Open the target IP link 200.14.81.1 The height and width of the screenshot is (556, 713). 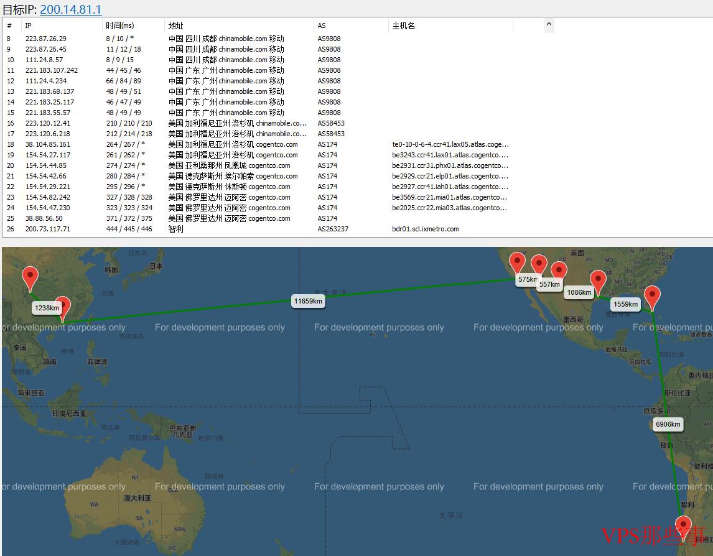click(x=70, y=9)
